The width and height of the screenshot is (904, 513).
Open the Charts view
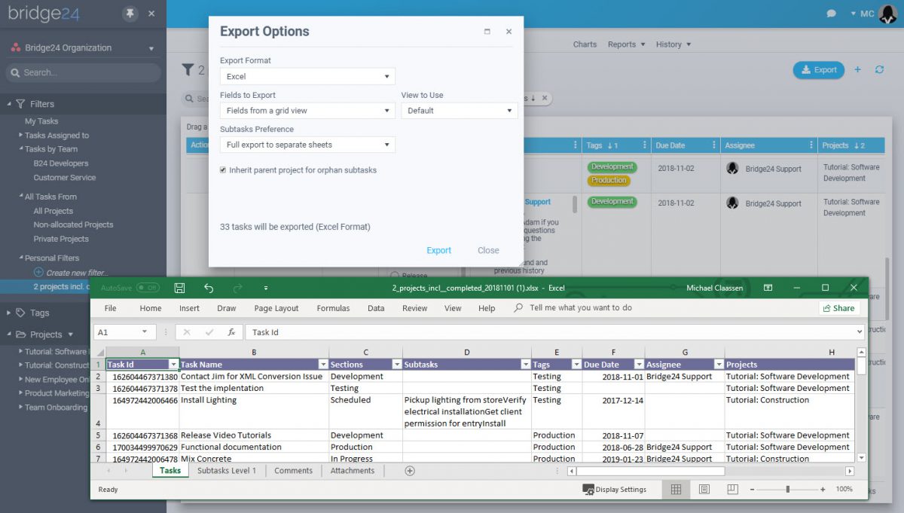pos(585,44)
